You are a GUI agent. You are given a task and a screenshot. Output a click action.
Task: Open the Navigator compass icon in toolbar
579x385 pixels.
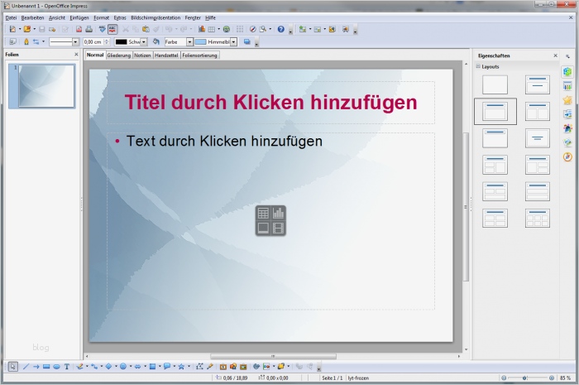[x=253, y=29]
